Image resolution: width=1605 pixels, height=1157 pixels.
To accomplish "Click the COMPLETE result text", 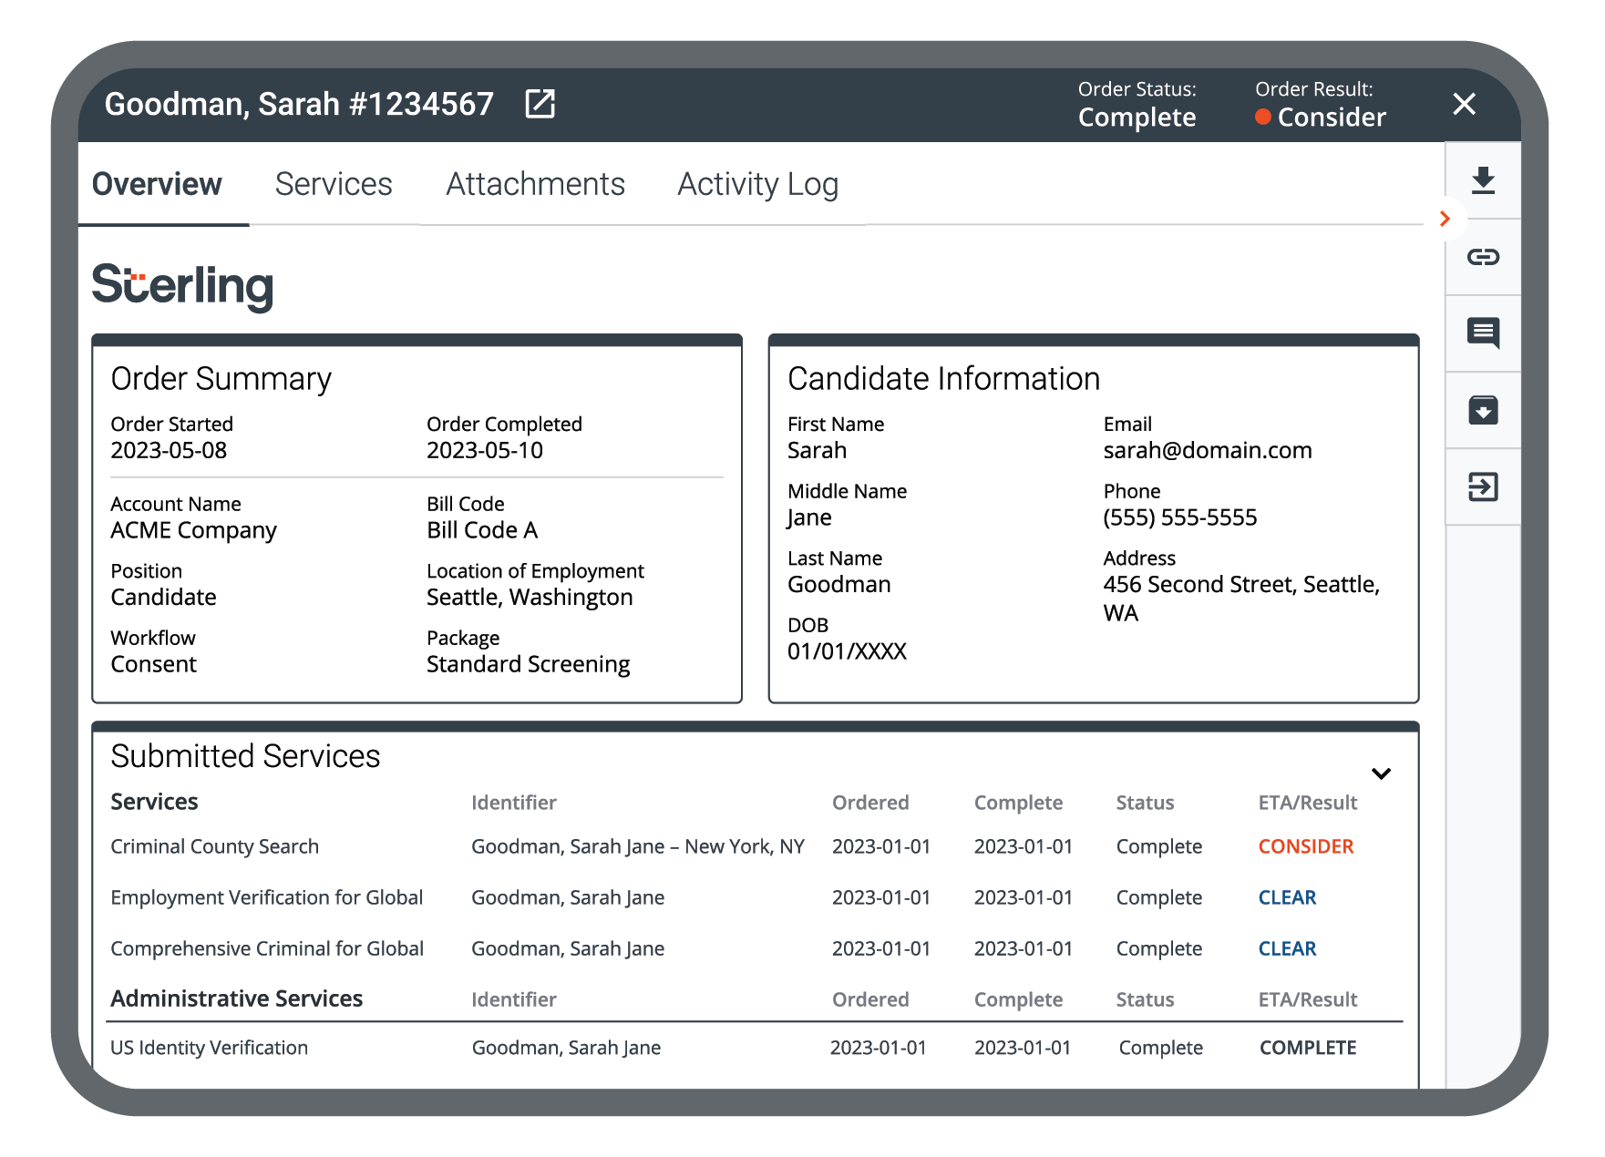I will (1308, 1048).
